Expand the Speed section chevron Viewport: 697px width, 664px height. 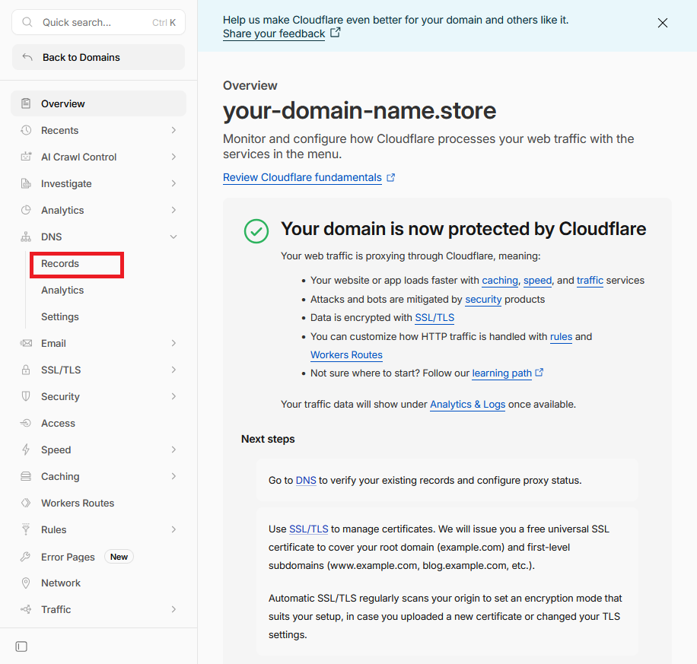(x=173, y=450)
